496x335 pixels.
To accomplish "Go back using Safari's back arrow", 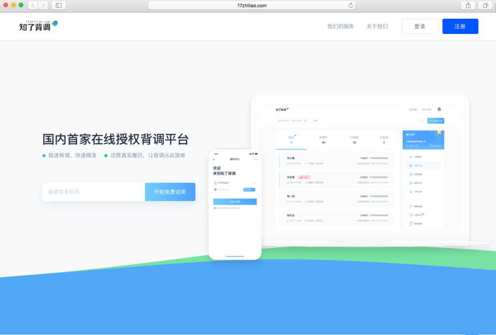I will [x=34, y=5].
